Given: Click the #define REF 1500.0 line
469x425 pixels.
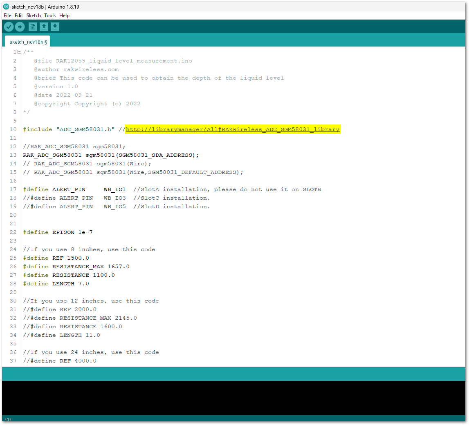Looking at the screenshot, I should pos(56,258).
